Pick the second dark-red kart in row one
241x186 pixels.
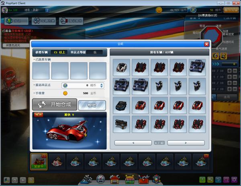pos(159,67)
